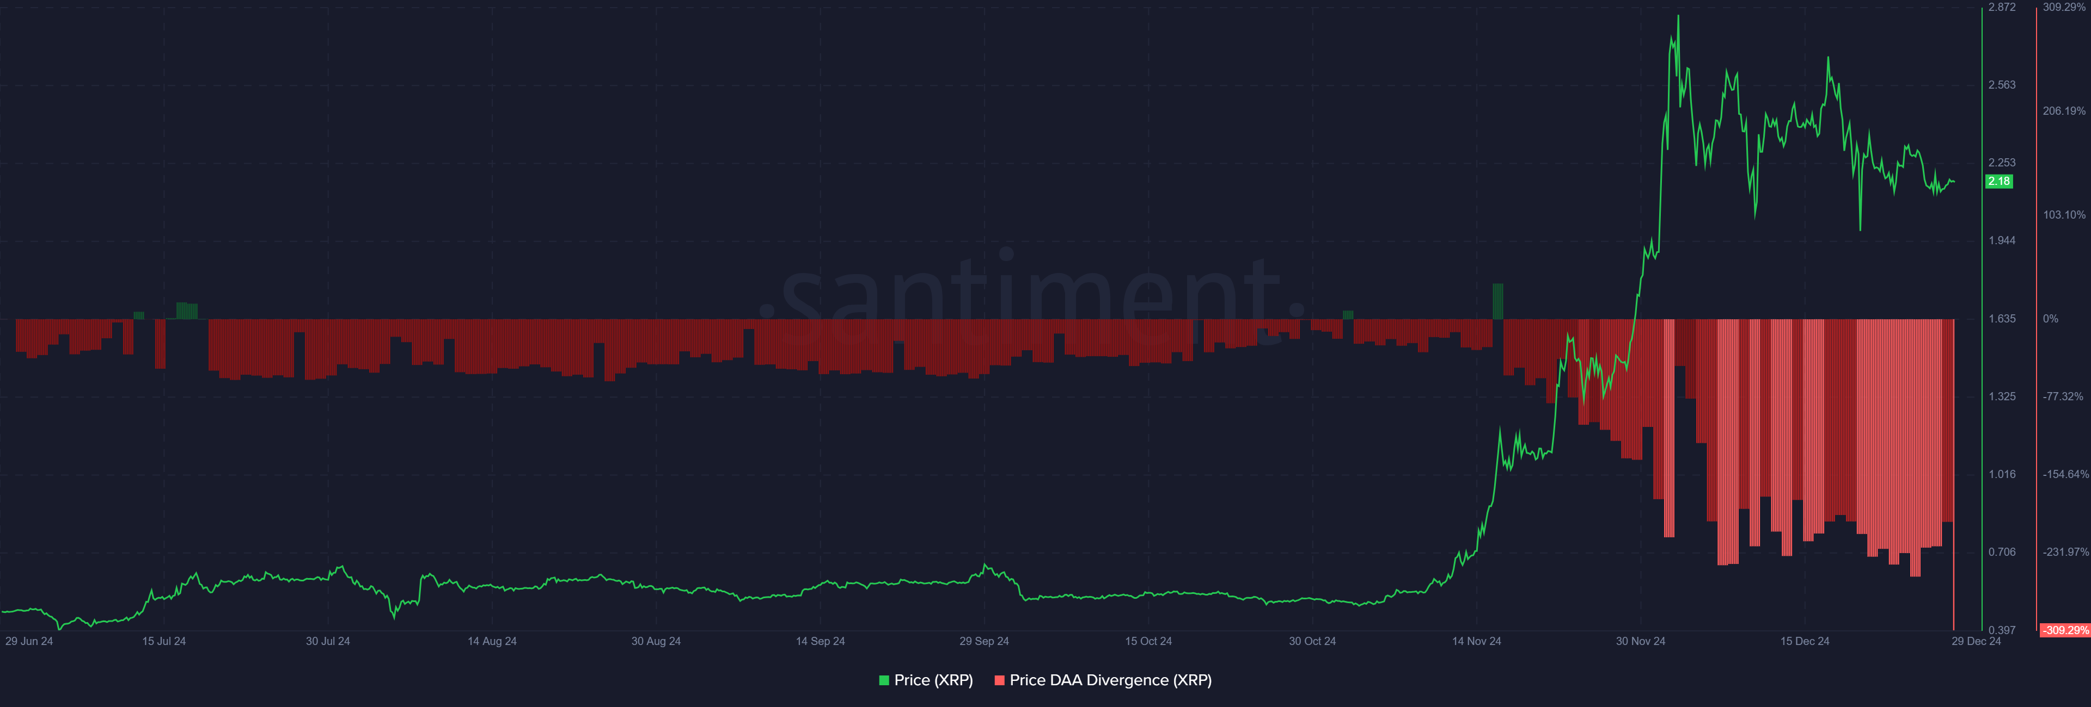Select the 29 Jun 24 date label
Image resolution: width=2091 pixels, height=707 pixels.
coord(29,641)
